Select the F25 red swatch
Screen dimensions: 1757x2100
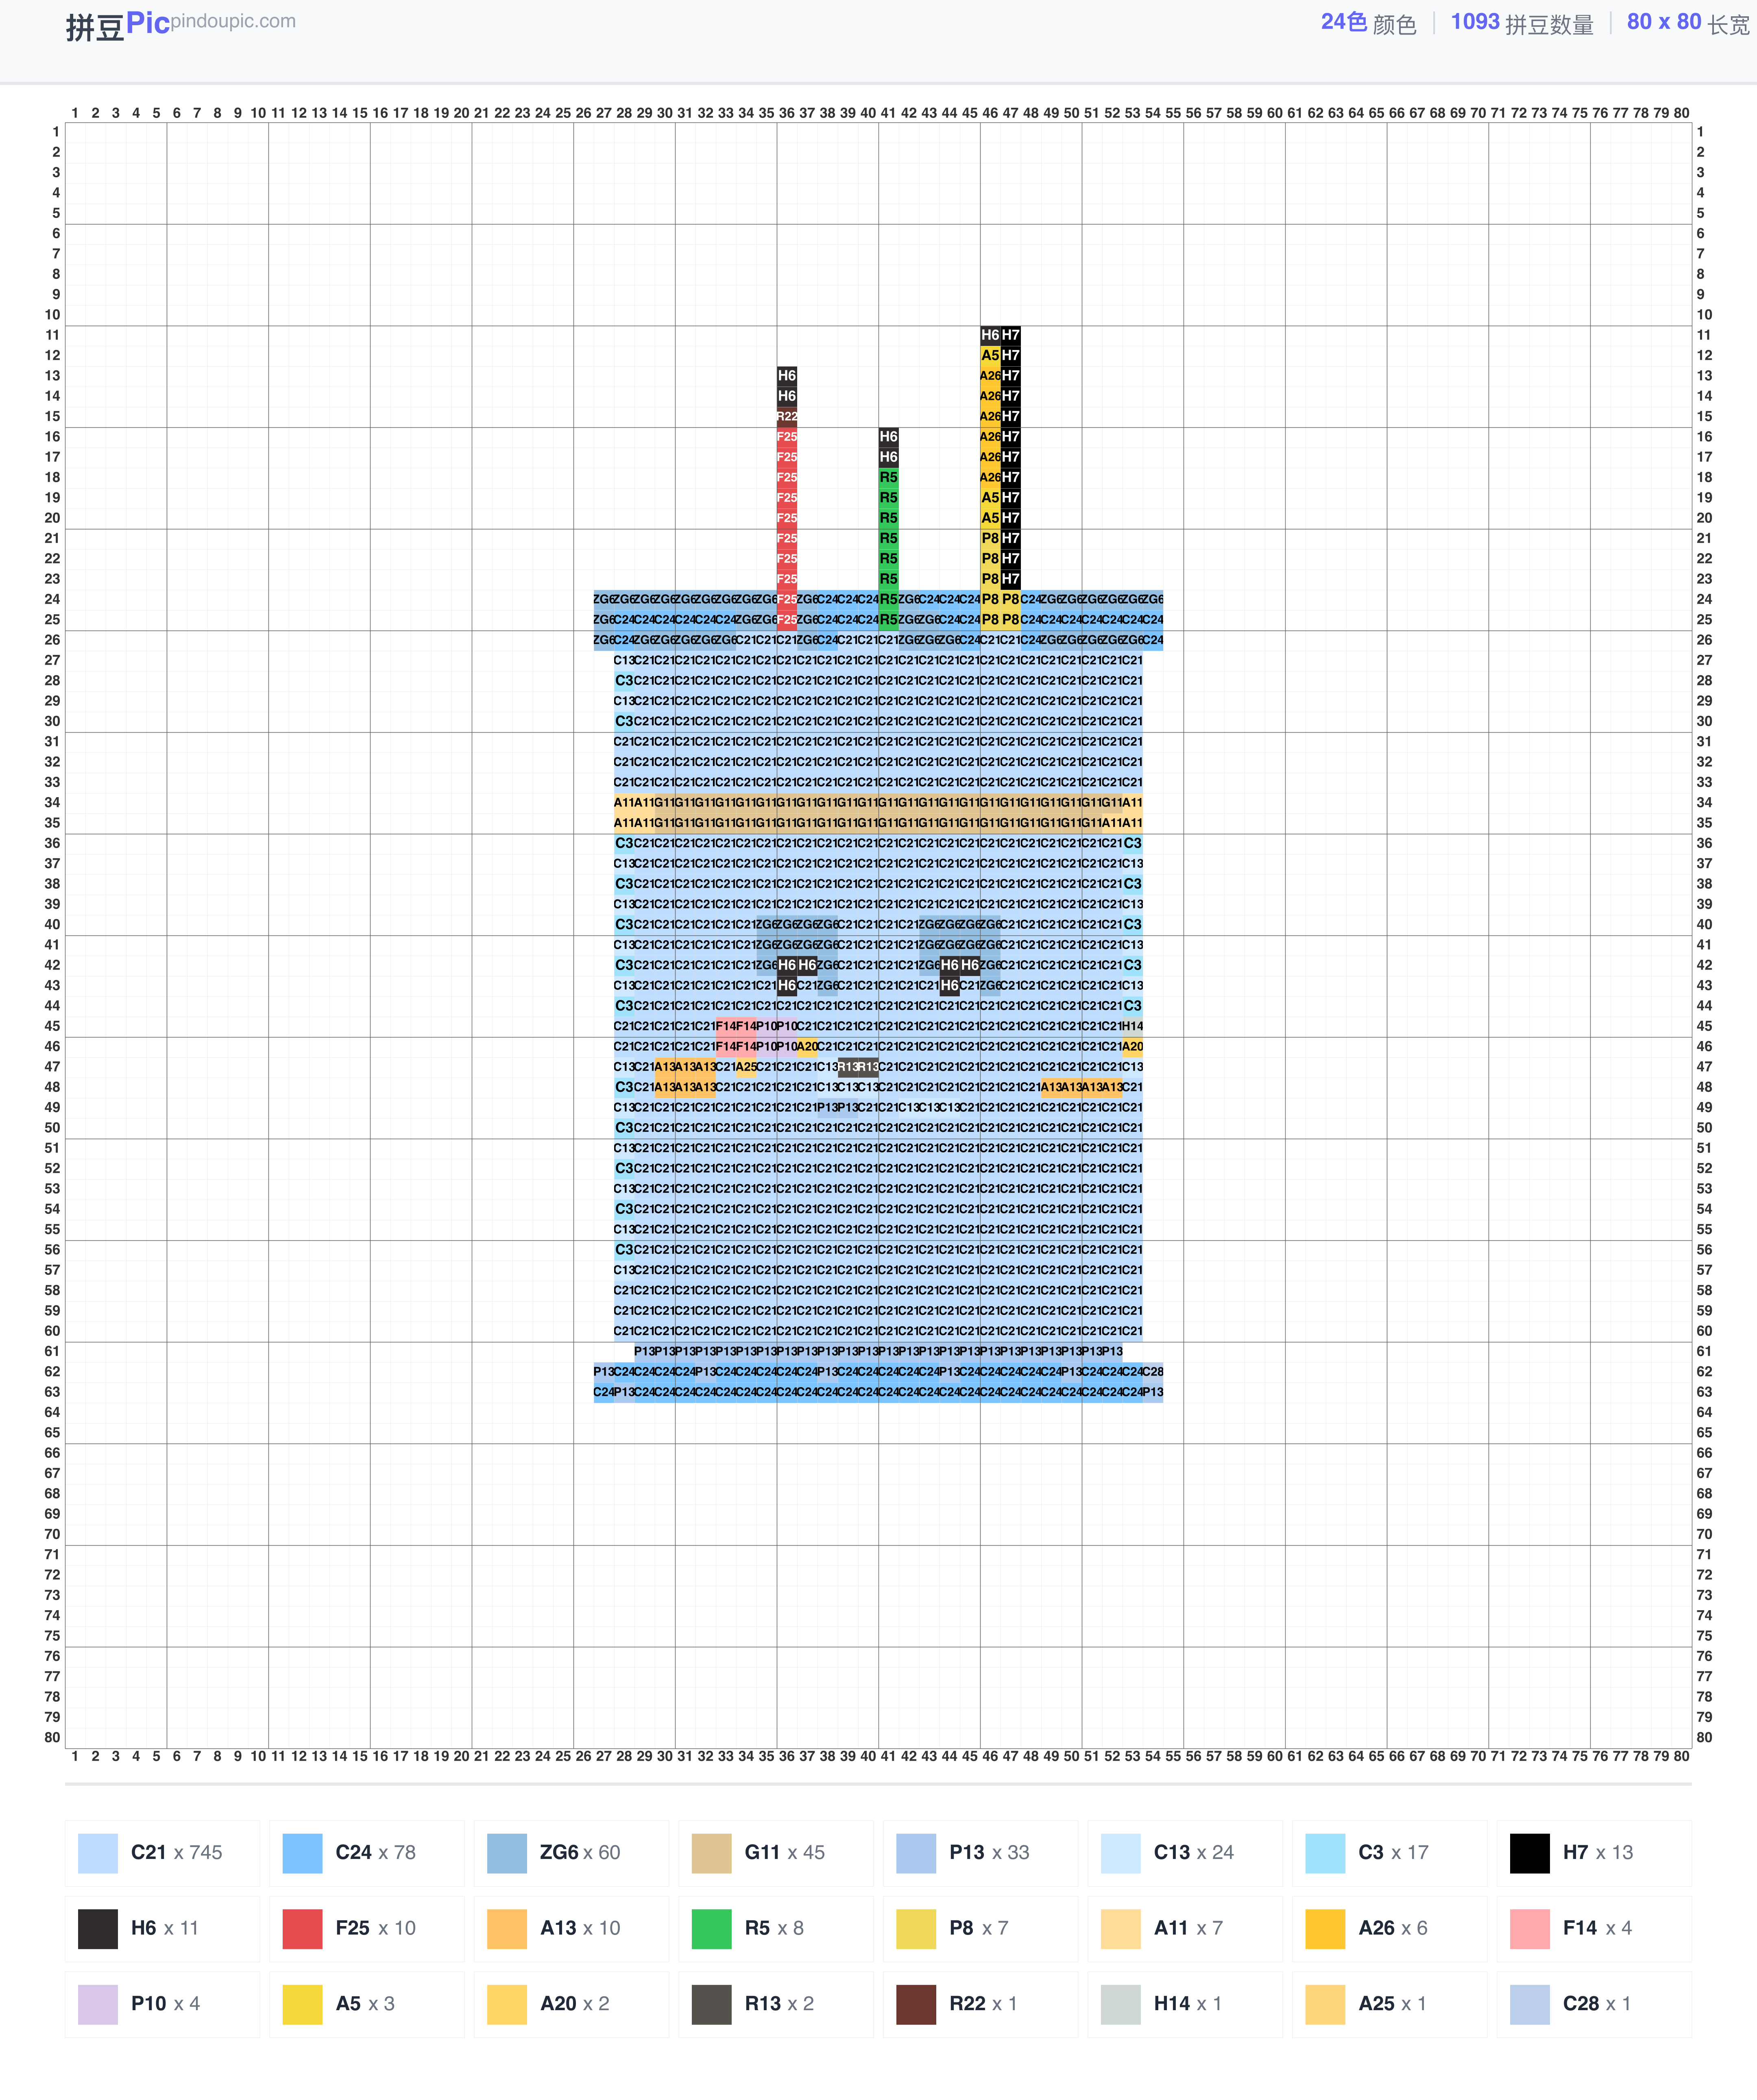(x=302, y=1929)
